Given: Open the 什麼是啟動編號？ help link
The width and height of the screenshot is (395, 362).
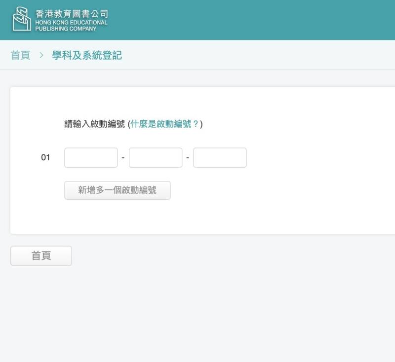Looking at the screenshot, I should pyautogui.click(x=165, y=124).
